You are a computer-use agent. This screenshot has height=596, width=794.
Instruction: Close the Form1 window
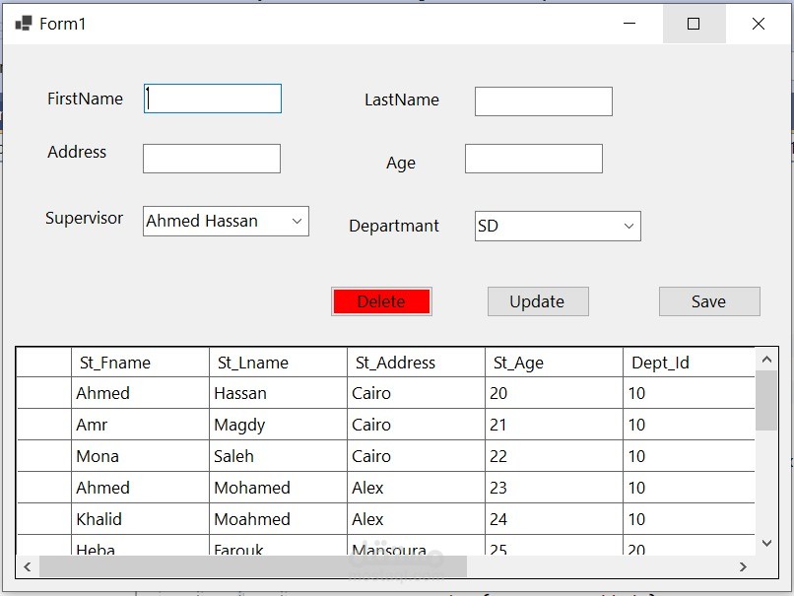pos(759,24)
